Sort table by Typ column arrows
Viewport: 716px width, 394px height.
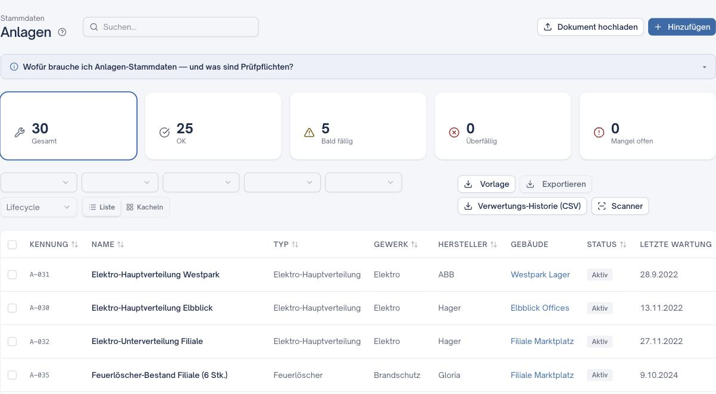(x=295, y=245)
